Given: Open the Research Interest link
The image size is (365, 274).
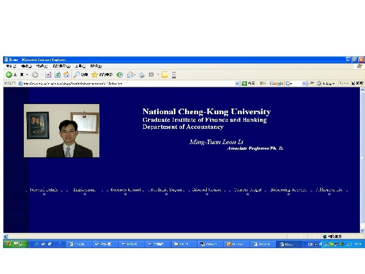Looking at the screenshot, I should 126,190.
